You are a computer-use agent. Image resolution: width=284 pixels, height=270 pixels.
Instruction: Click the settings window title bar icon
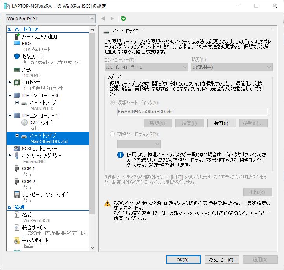7,6
